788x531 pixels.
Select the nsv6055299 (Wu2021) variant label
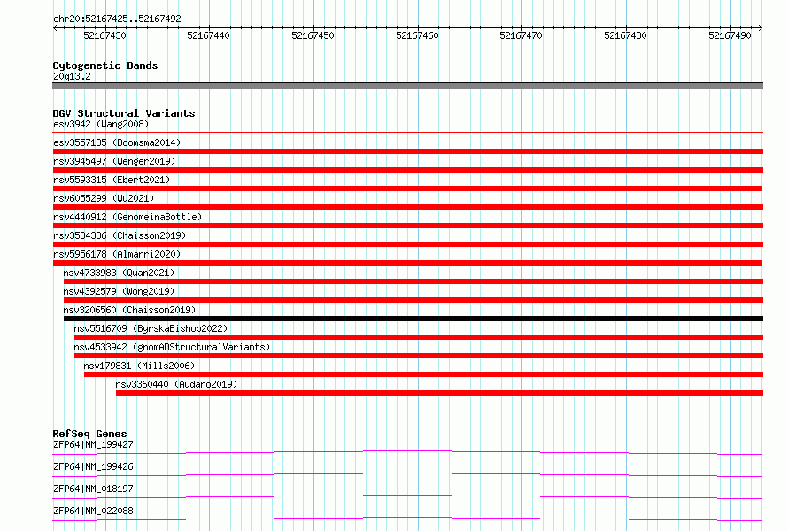click(104, 198)
